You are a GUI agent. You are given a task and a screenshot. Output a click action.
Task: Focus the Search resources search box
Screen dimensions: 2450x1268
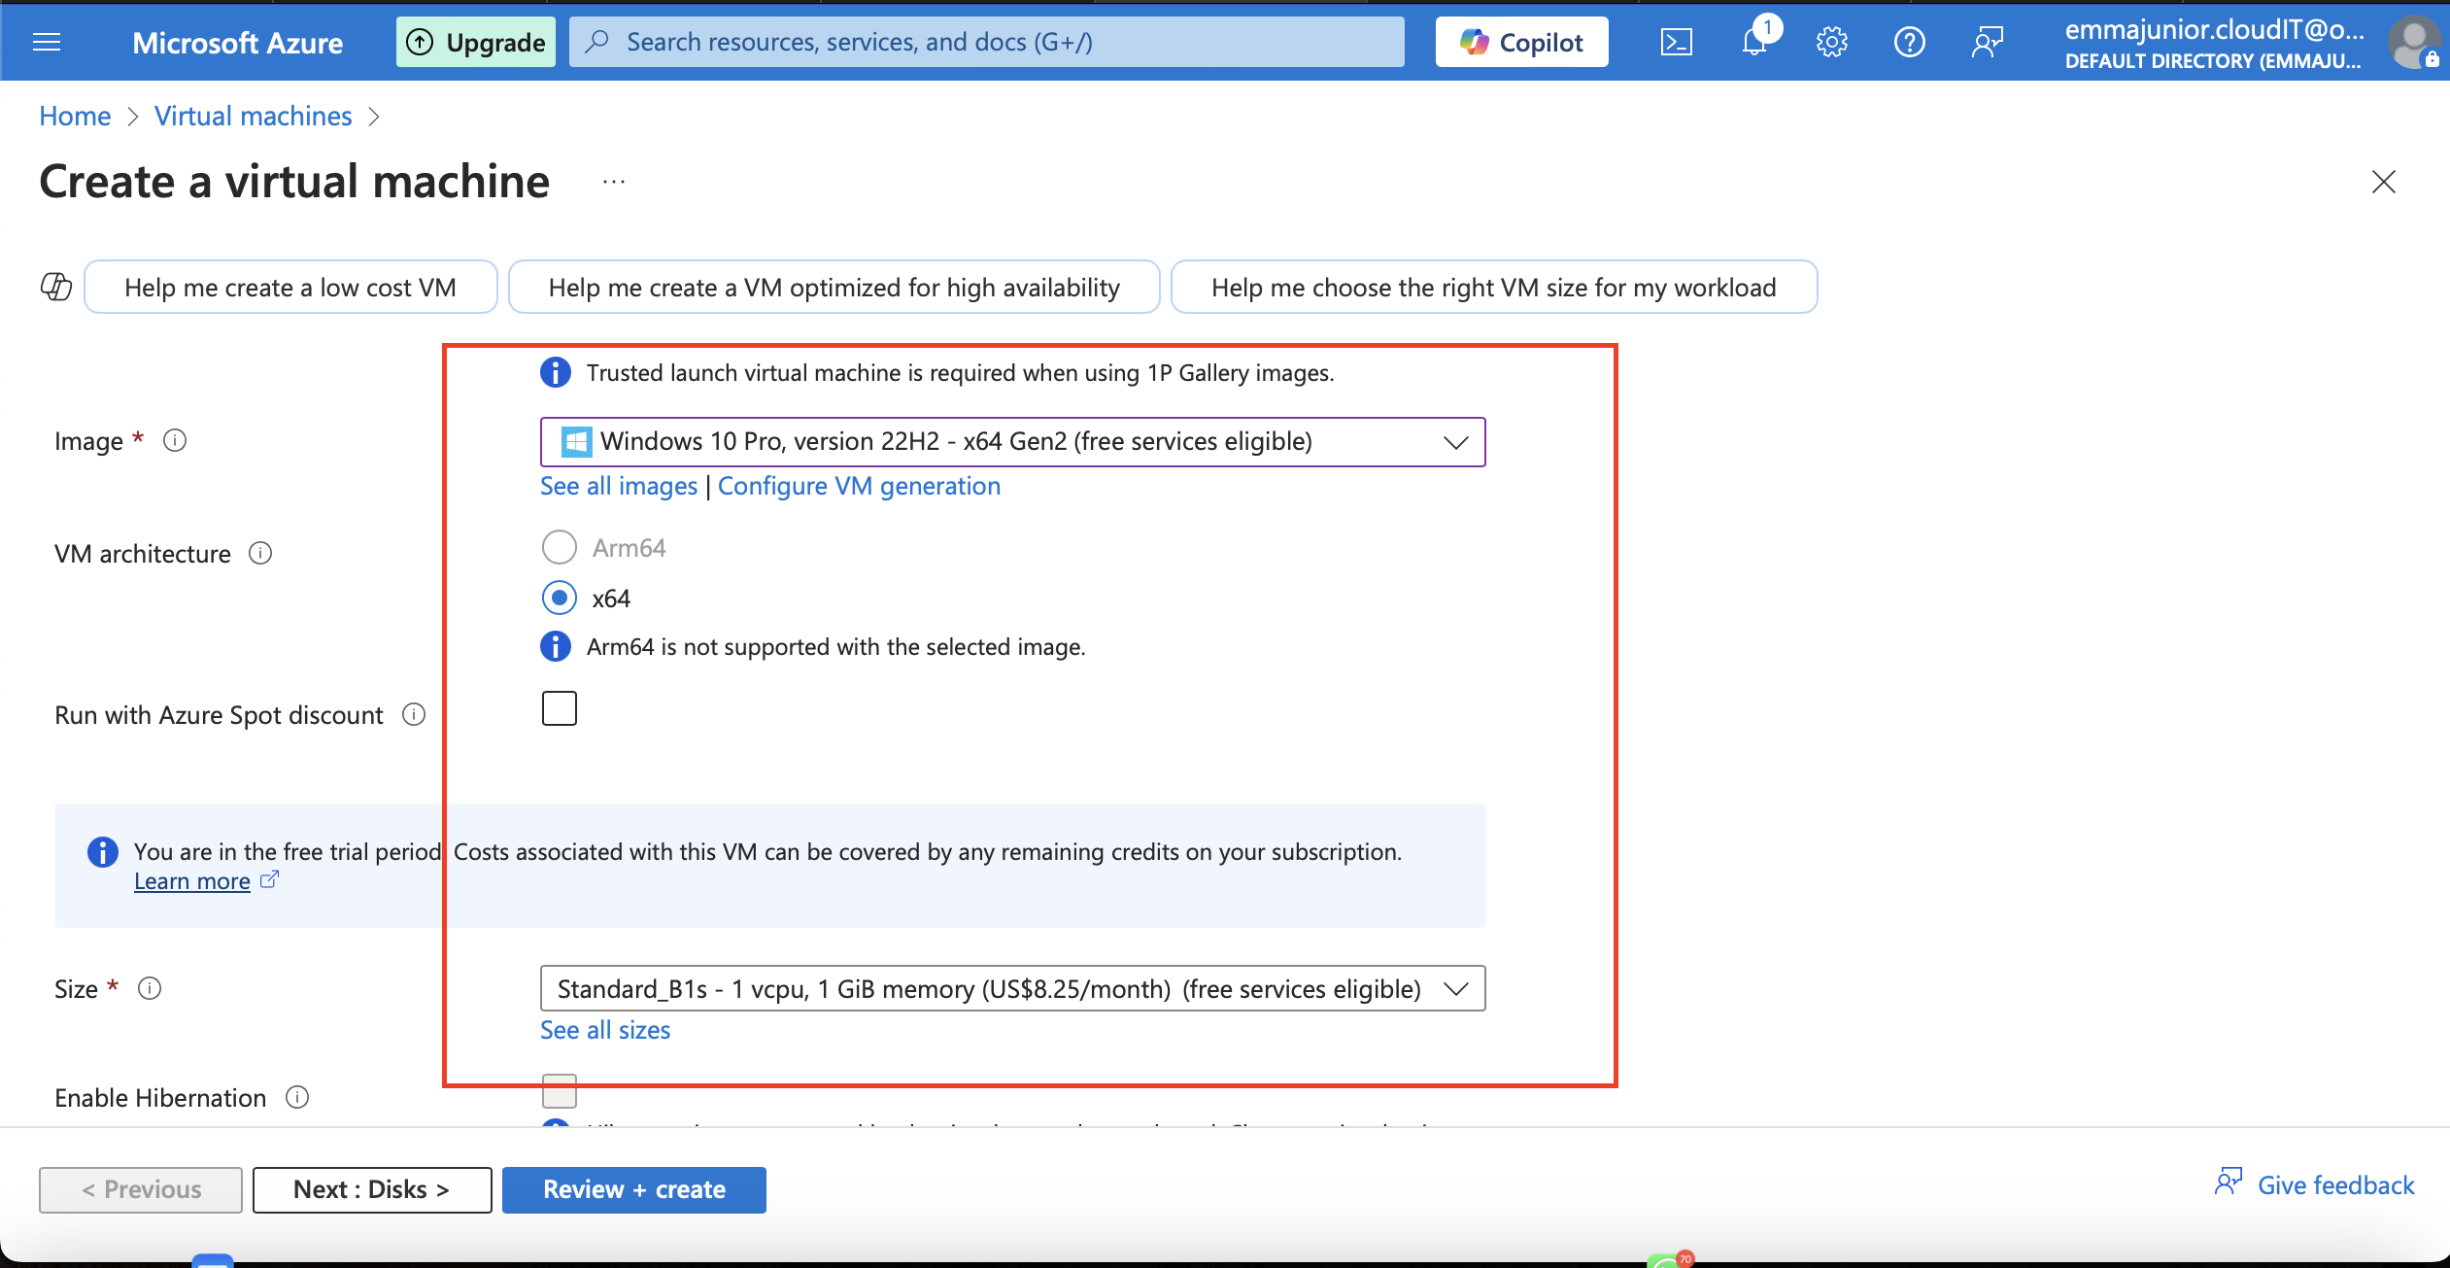point(987,42)
